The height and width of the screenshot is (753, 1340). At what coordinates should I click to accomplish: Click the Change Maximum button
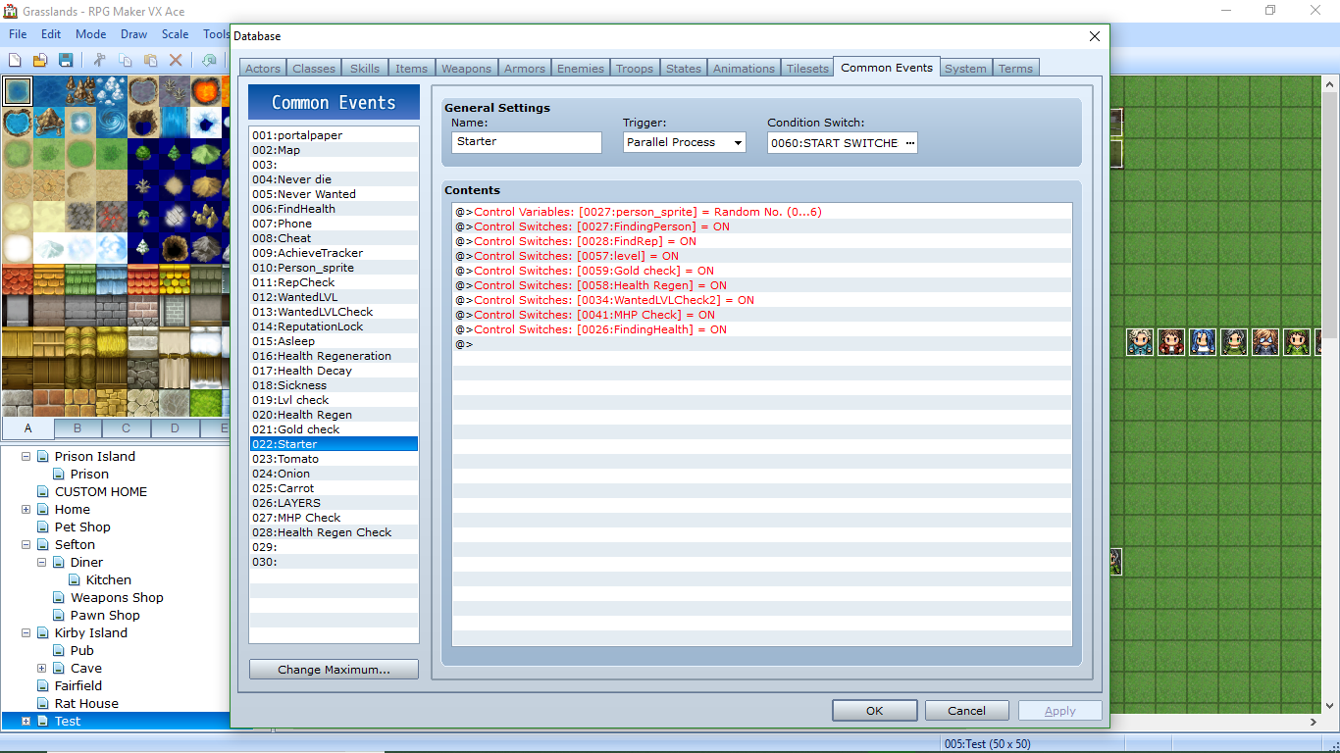pyautogui.click(x=334, y=670)
